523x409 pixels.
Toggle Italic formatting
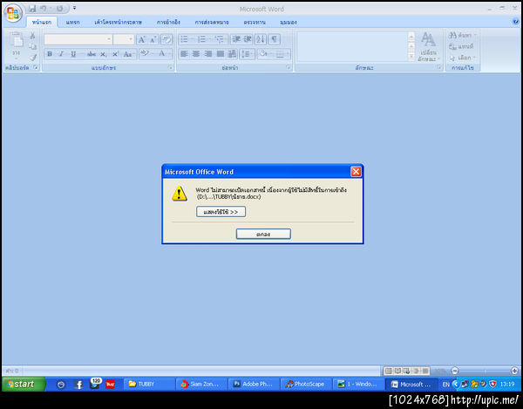[x=61, y=54]
